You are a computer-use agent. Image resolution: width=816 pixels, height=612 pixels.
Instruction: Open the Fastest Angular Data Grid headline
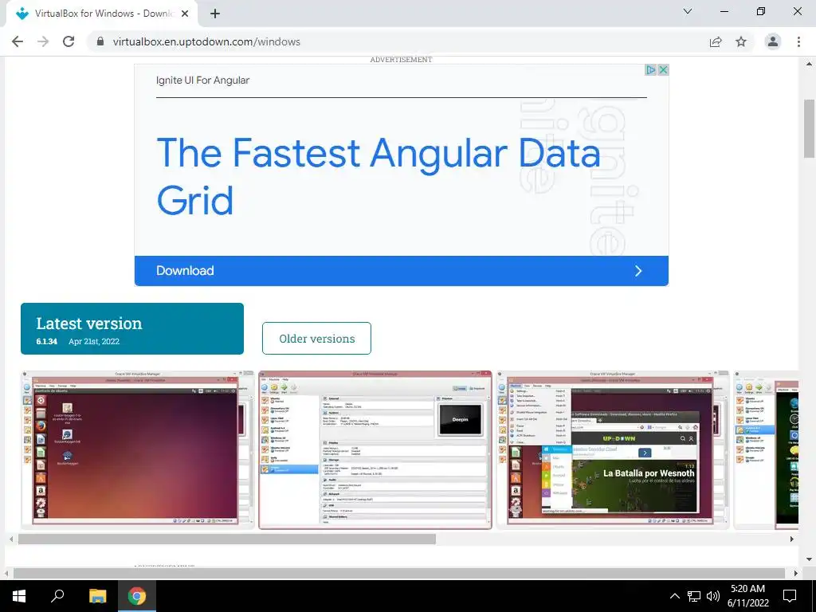(378, 176)
